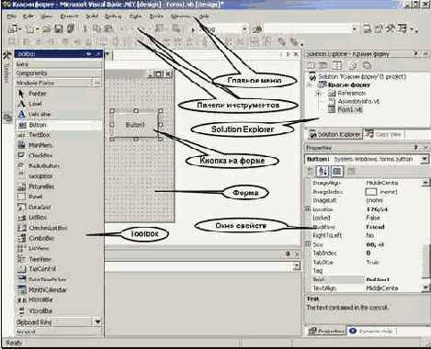Select the MainMenu control in Toolbox
431x349 pixels.
click(59, 145)
